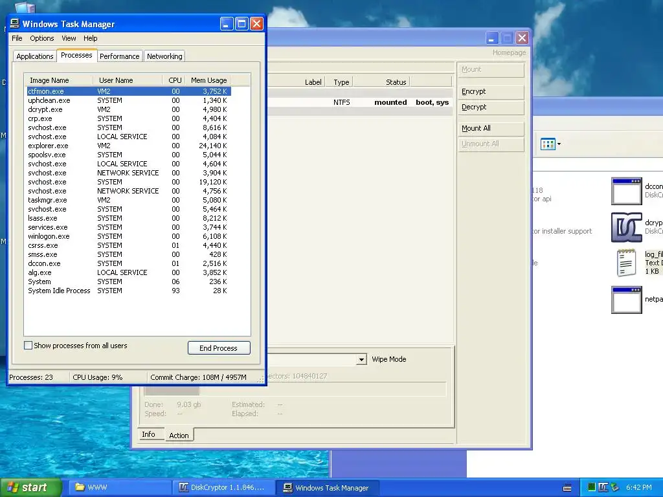
Task: Click the Label column header in DiskCryptor
Action: pyautogui.click(x=297, y=82)
